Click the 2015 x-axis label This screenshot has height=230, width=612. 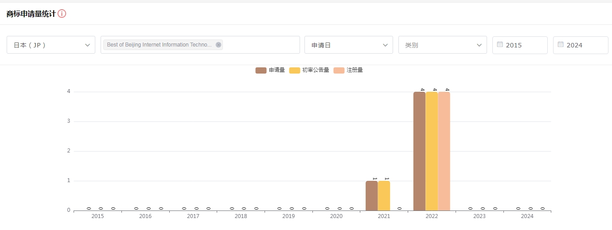point(97,216)
